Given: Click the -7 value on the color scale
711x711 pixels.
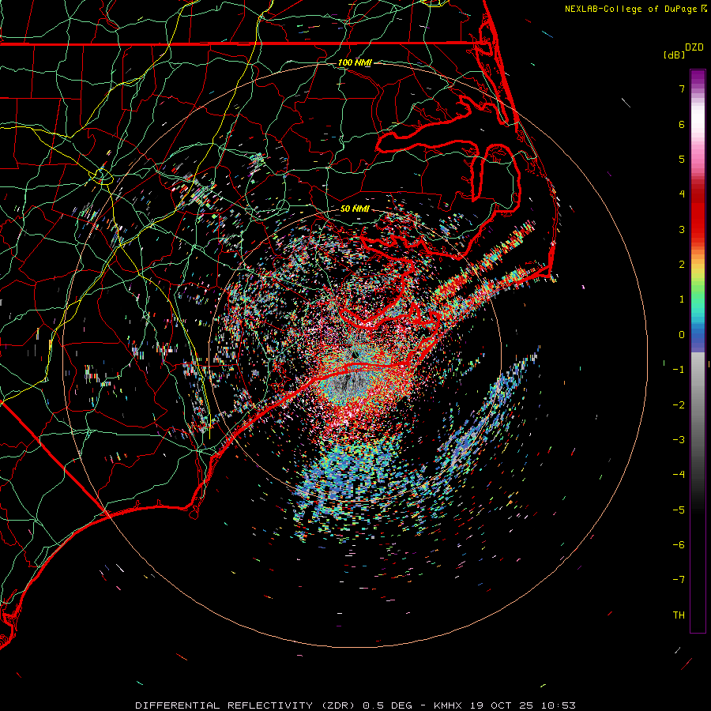Looking at the screenshot, I should click(679, 580).
